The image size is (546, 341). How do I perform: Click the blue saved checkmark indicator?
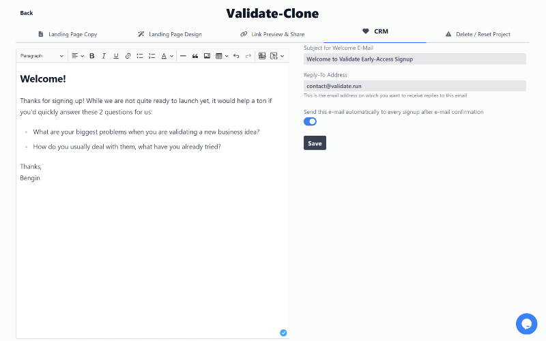(x=283, y=333)
